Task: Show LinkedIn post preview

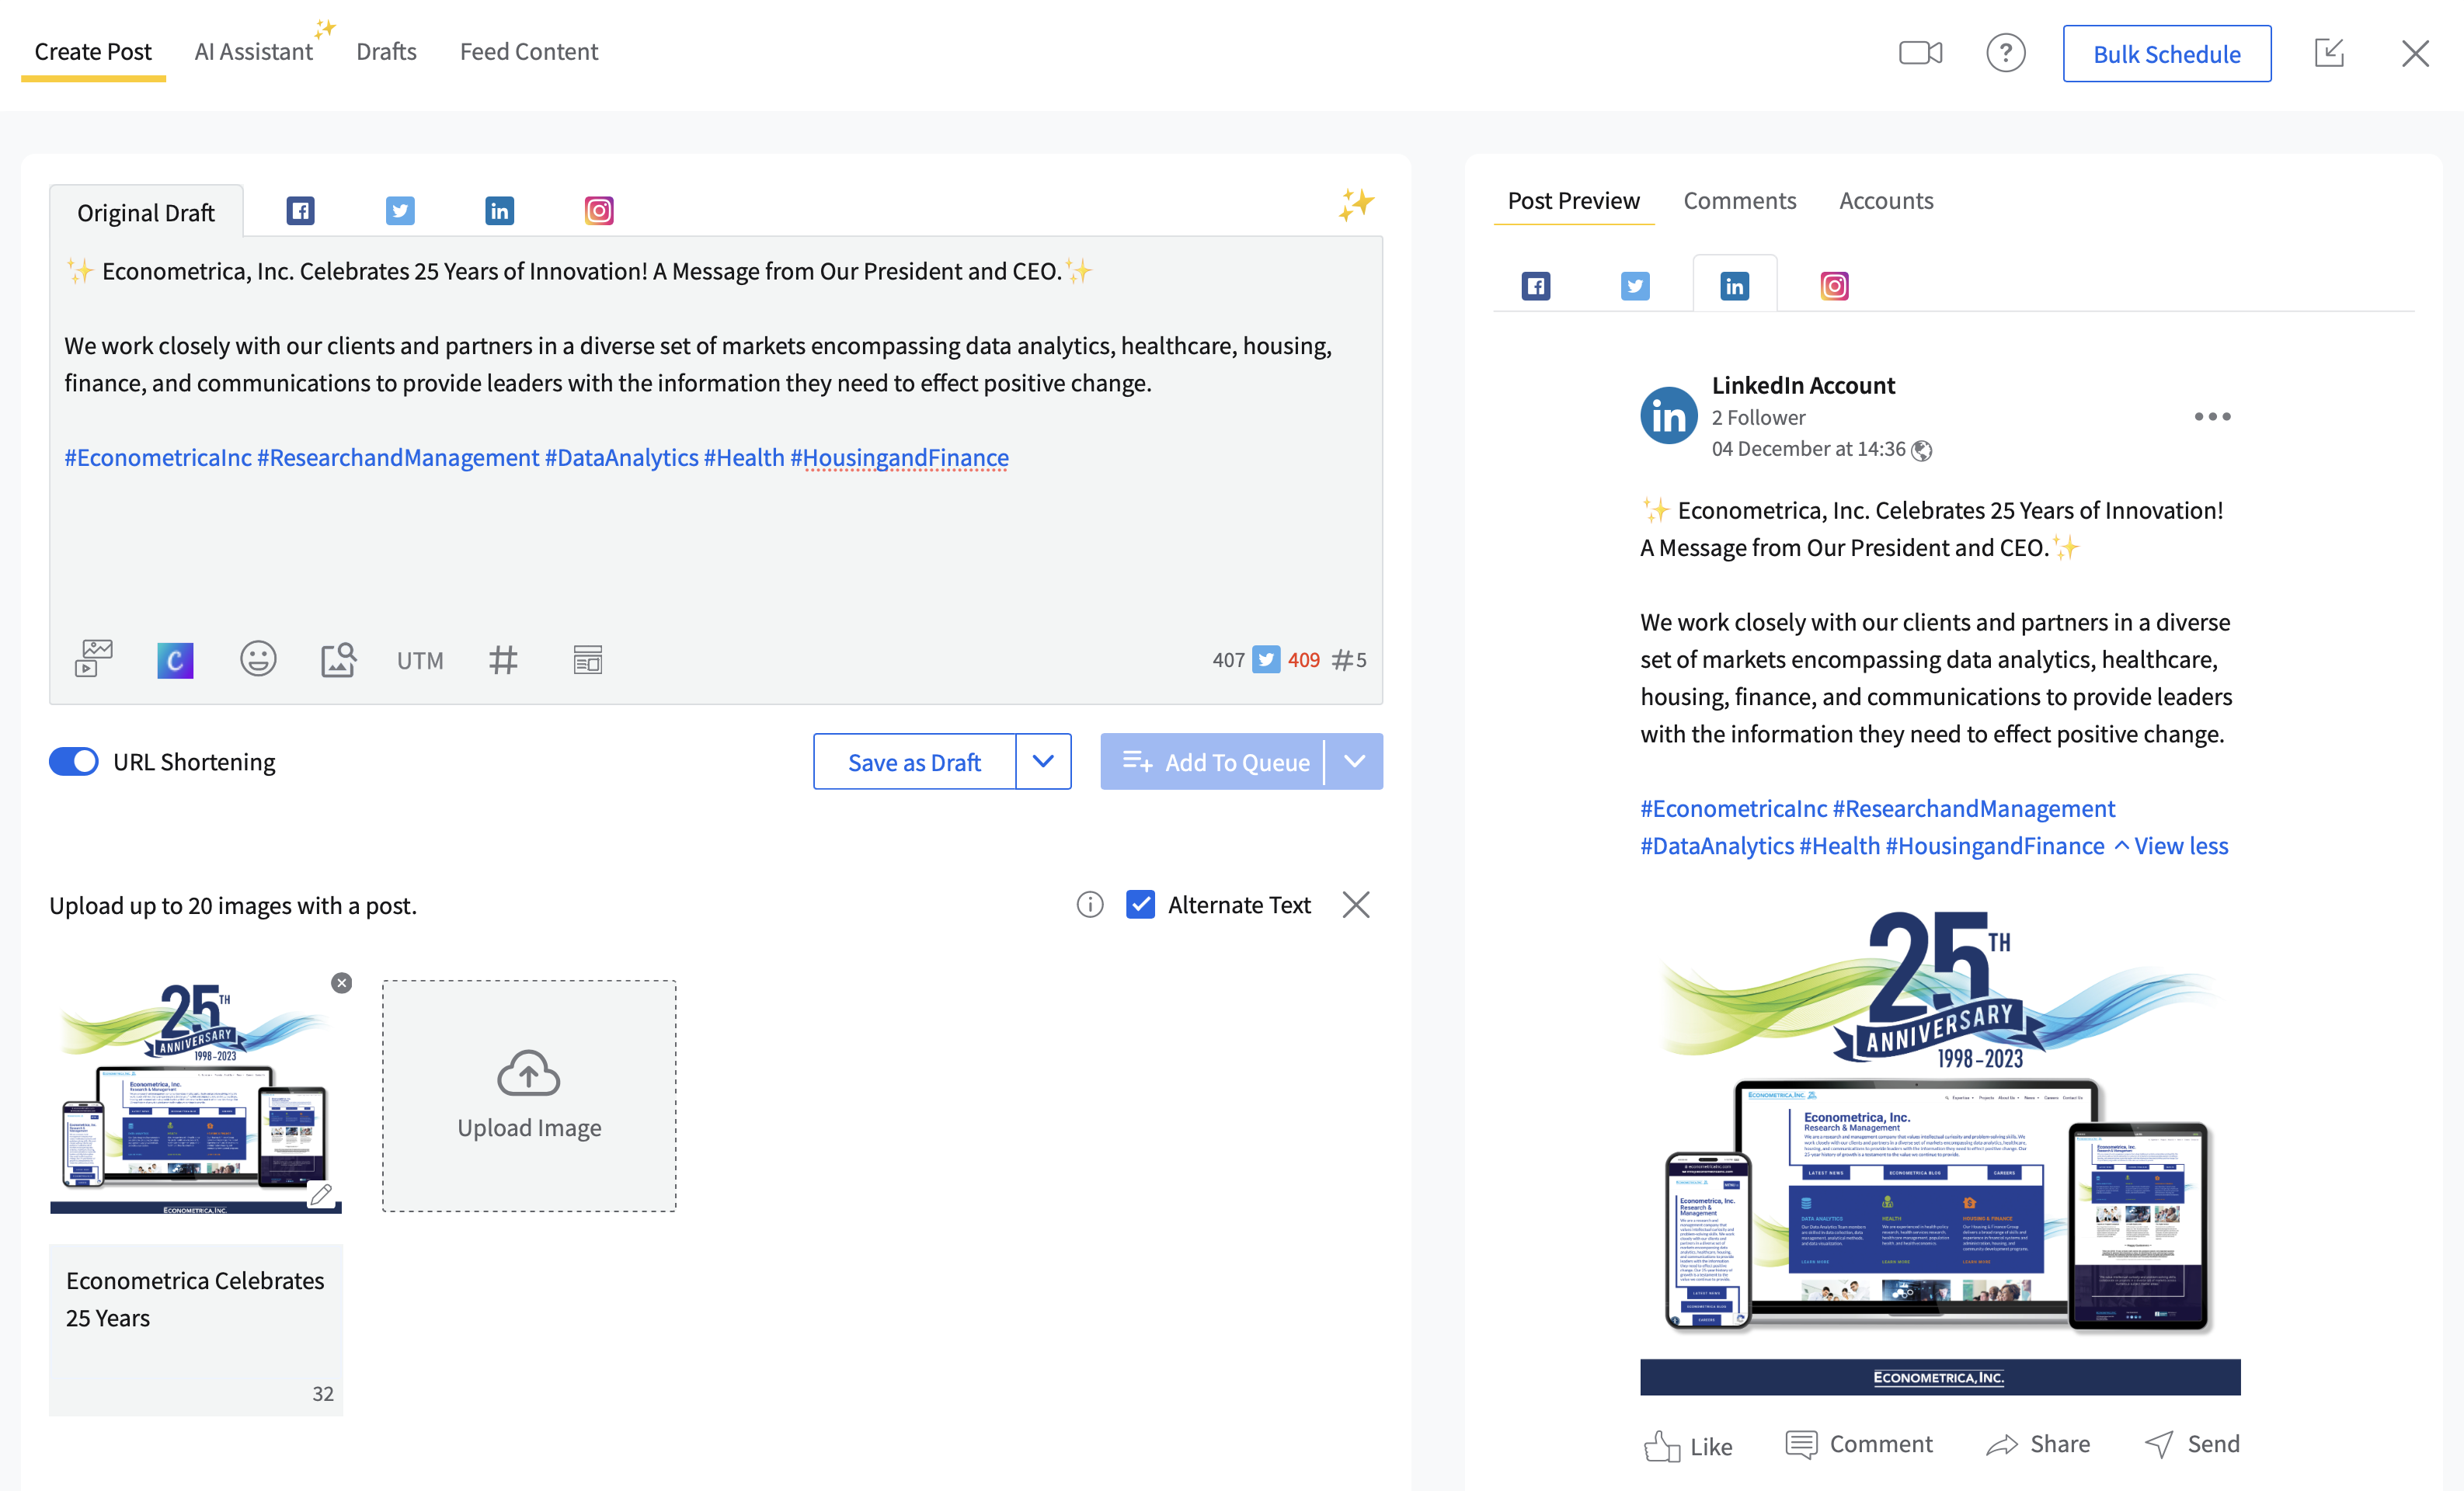Action: (x=1734, y=286)
